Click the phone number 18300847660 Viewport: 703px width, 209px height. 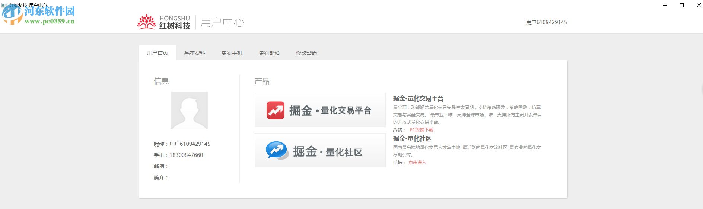186,155
